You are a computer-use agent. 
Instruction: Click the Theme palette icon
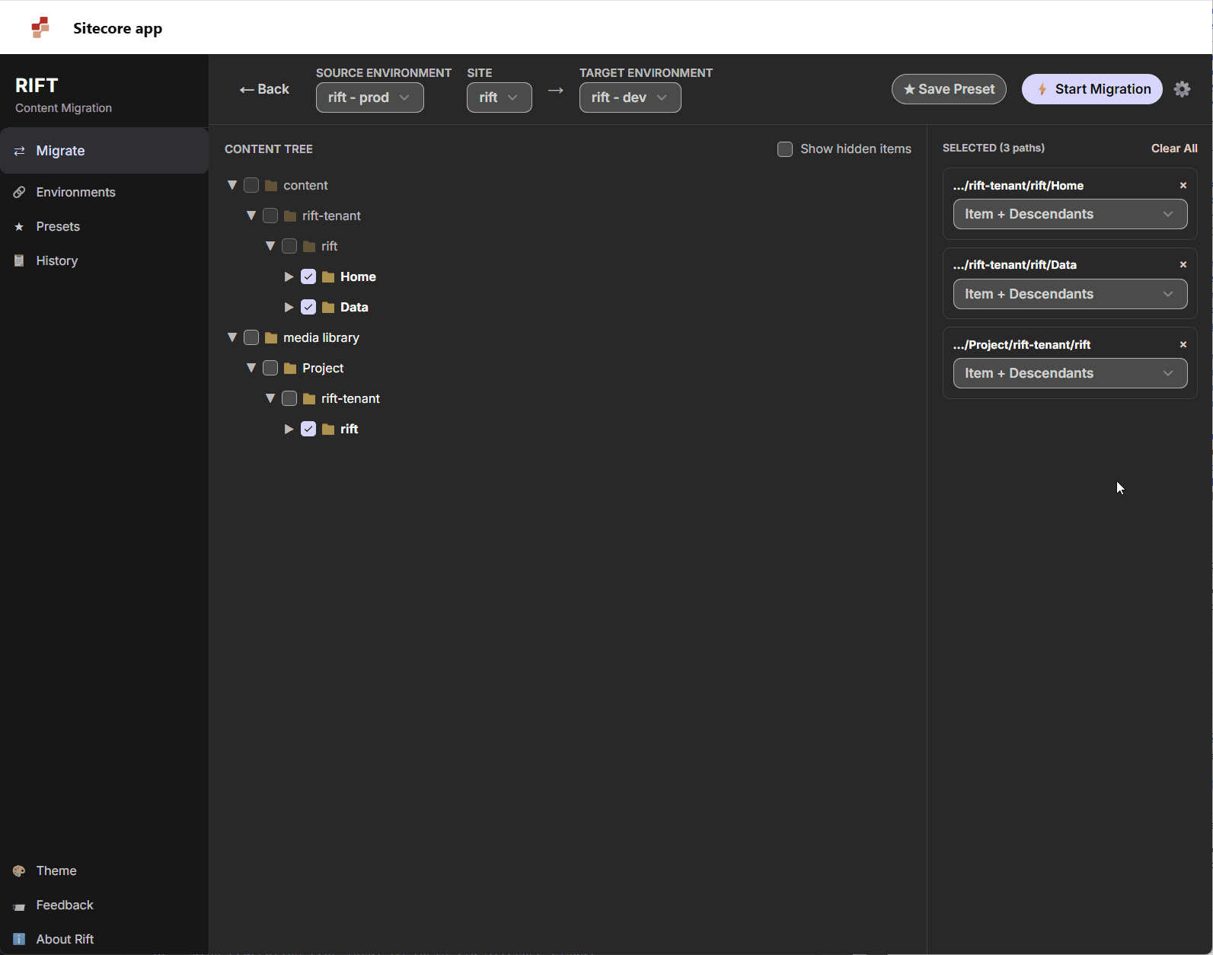(20, 870)
